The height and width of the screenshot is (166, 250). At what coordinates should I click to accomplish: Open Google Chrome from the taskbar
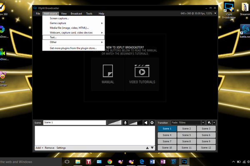[110, 161]
